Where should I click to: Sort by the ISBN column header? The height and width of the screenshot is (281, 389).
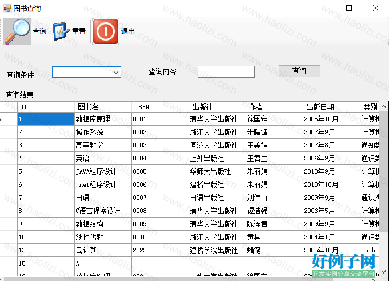click(160, 107)
